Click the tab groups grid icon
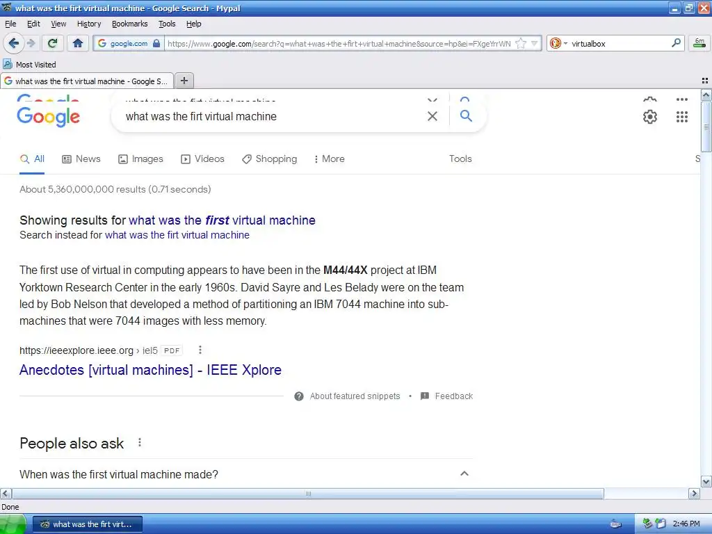Viewport: 712px width, 534px height. click(x=705, y=81)
